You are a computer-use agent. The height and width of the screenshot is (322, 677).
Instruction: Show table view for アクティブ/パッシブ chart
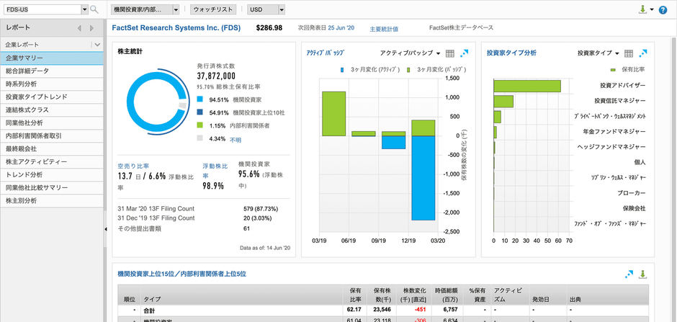pyautogui.click(x=450, y=54)
